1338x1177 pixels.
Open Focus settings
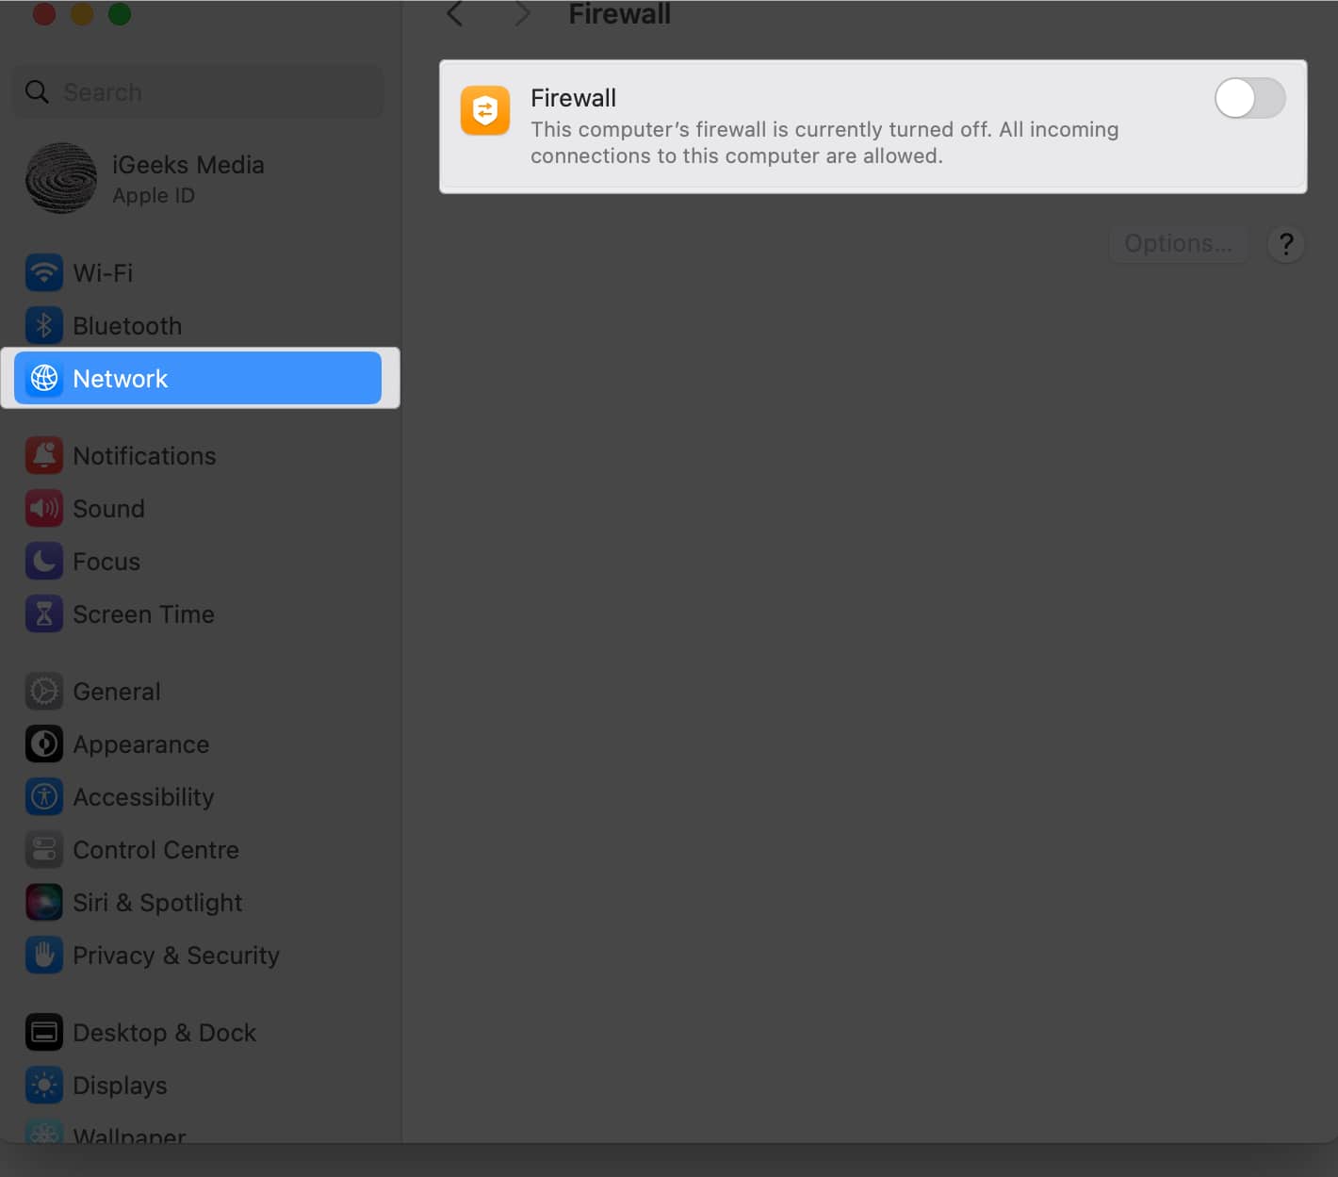coord(198,562)
